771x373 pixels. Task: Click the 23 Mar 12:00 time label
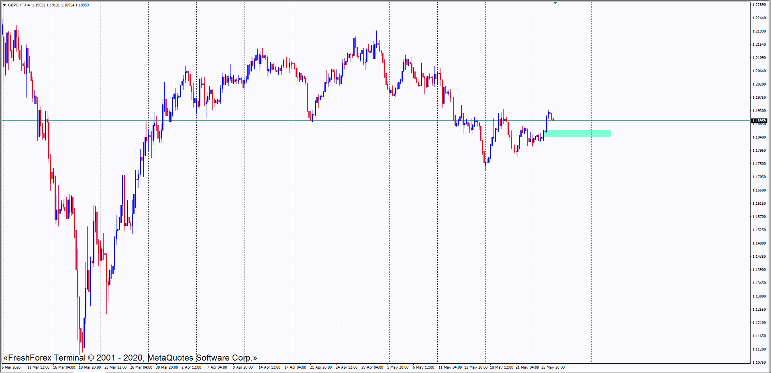point(115,367)
